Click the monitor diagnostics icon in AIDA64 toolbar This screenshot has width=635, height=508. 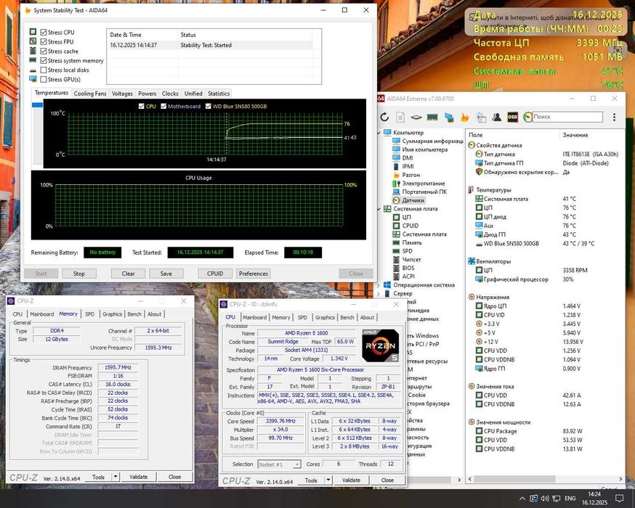coord(449,118)
